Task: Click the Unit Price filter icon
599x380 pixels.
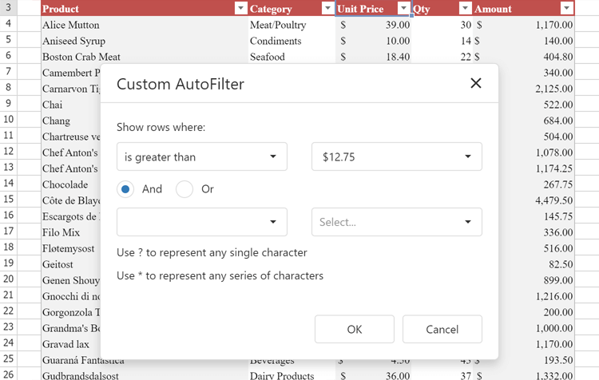Action: (x=403, y=9)
